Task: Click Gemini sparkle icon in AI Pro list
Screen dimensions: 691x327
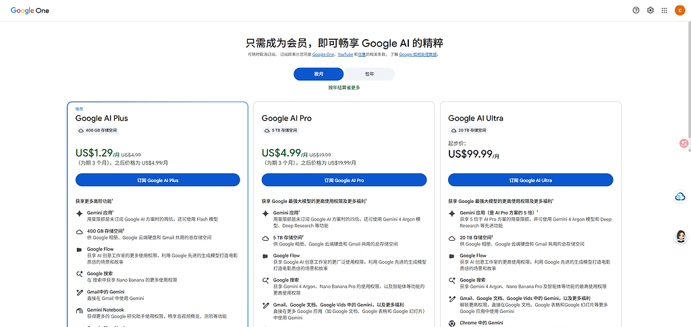Action: click(266, 214)
